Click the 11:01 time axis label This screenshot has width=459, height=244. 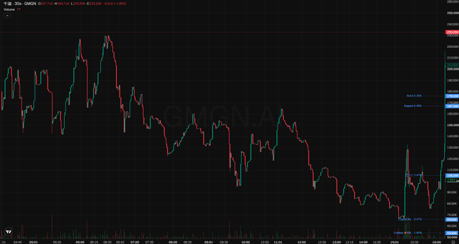(x=278, y=242)
